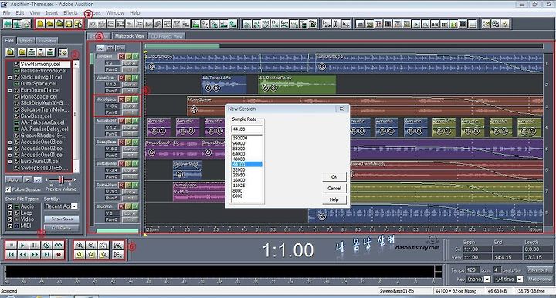Toggle the MIDI file type checkbox
This screenshot has height=298, width=556.
point(10,226)
